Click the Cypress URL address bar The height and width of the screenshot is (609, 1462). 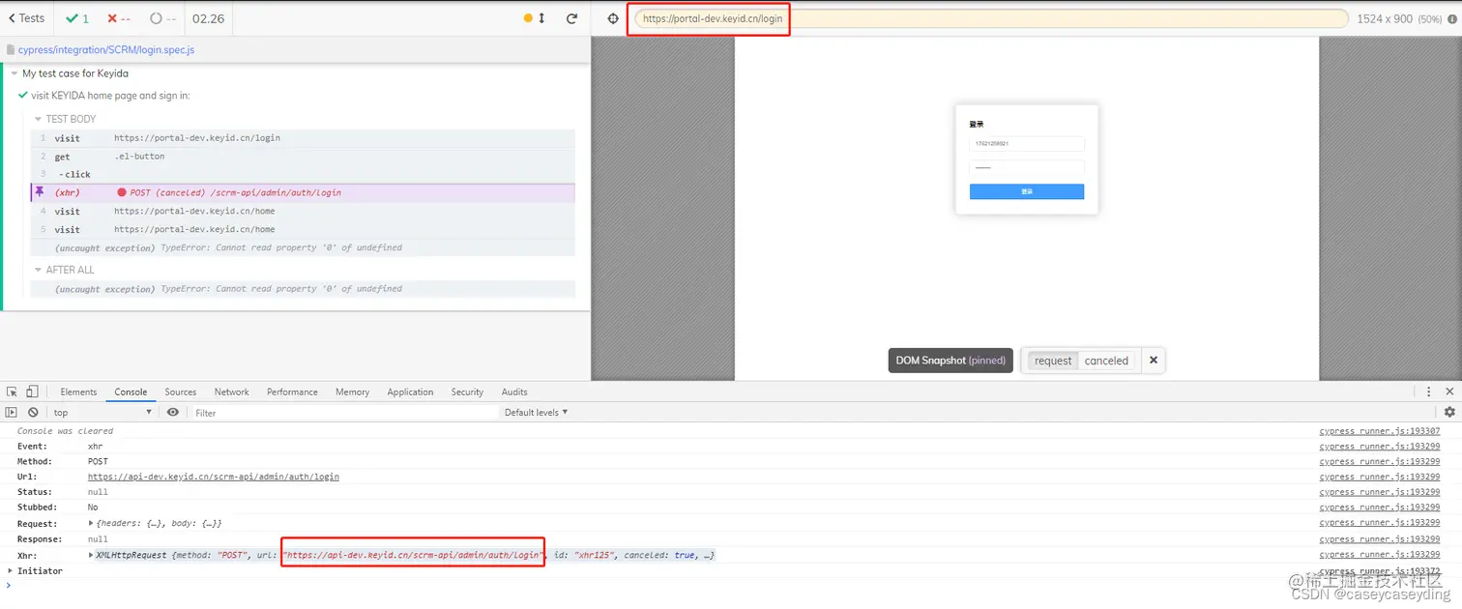pyautogui.click(x=990, y=18)
